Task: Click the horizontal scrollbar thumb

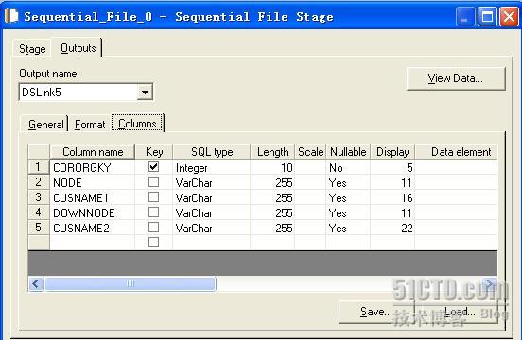Action: click(130, 284)
